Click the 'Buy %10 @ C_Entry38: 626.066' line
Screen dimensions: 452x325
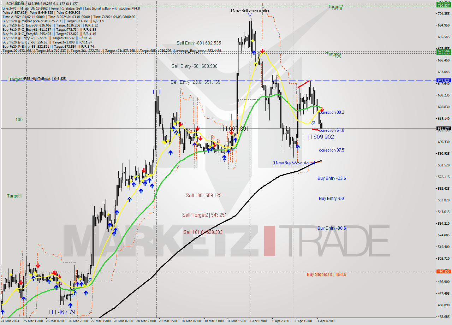tap(50, 25)
